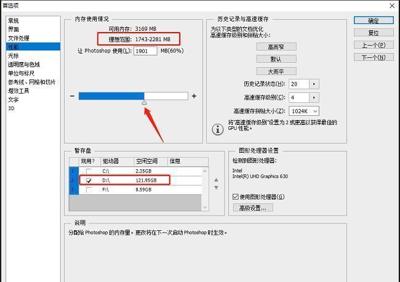Click the plus icon beside memory slider

[x=194, y=96]
